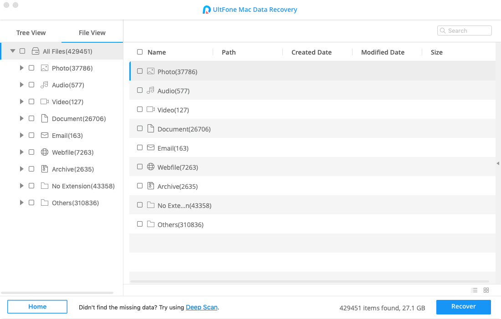501x319 pixels.
Task: Switch to grid thumbnail view layout
Action: [486, 290]
